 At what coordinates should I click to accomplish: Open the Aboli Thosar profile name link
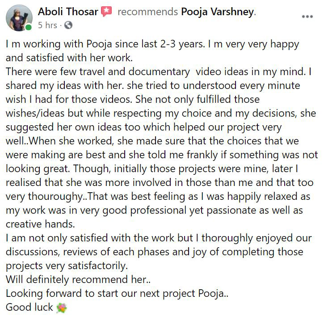tap(68, 12)
